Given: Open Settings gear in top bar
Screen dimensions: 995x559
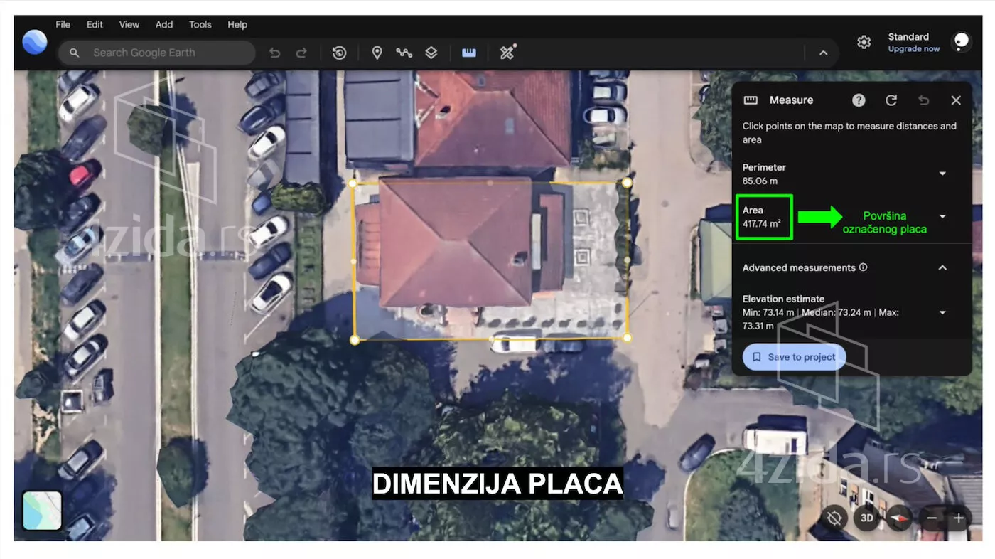Looking at the screenshot, I should click(x=864, y=43).
